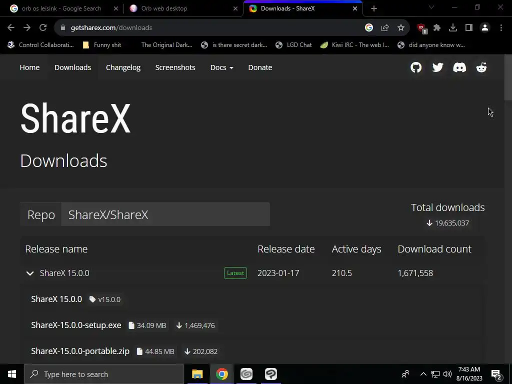Go to Home in site navigation
Image resolution: width=512 pixels, height=384 pixels.
click(29, 67)
